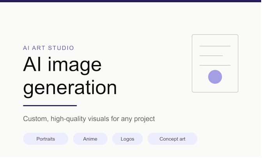Click the word STUDIO in the purple label
Viewport: 265px width, 161px height.
(x=62, y=49)
